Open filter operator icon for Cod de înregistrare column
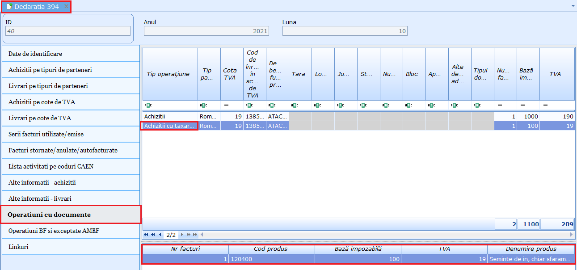577x270 pixels. pos(249,105)
